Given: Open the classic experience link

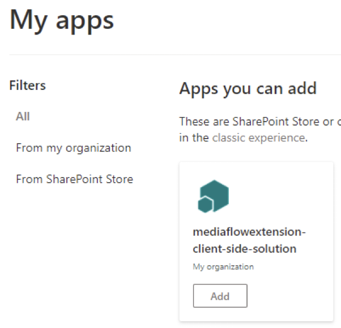Looking at the screenshot, I should point(259,138).
